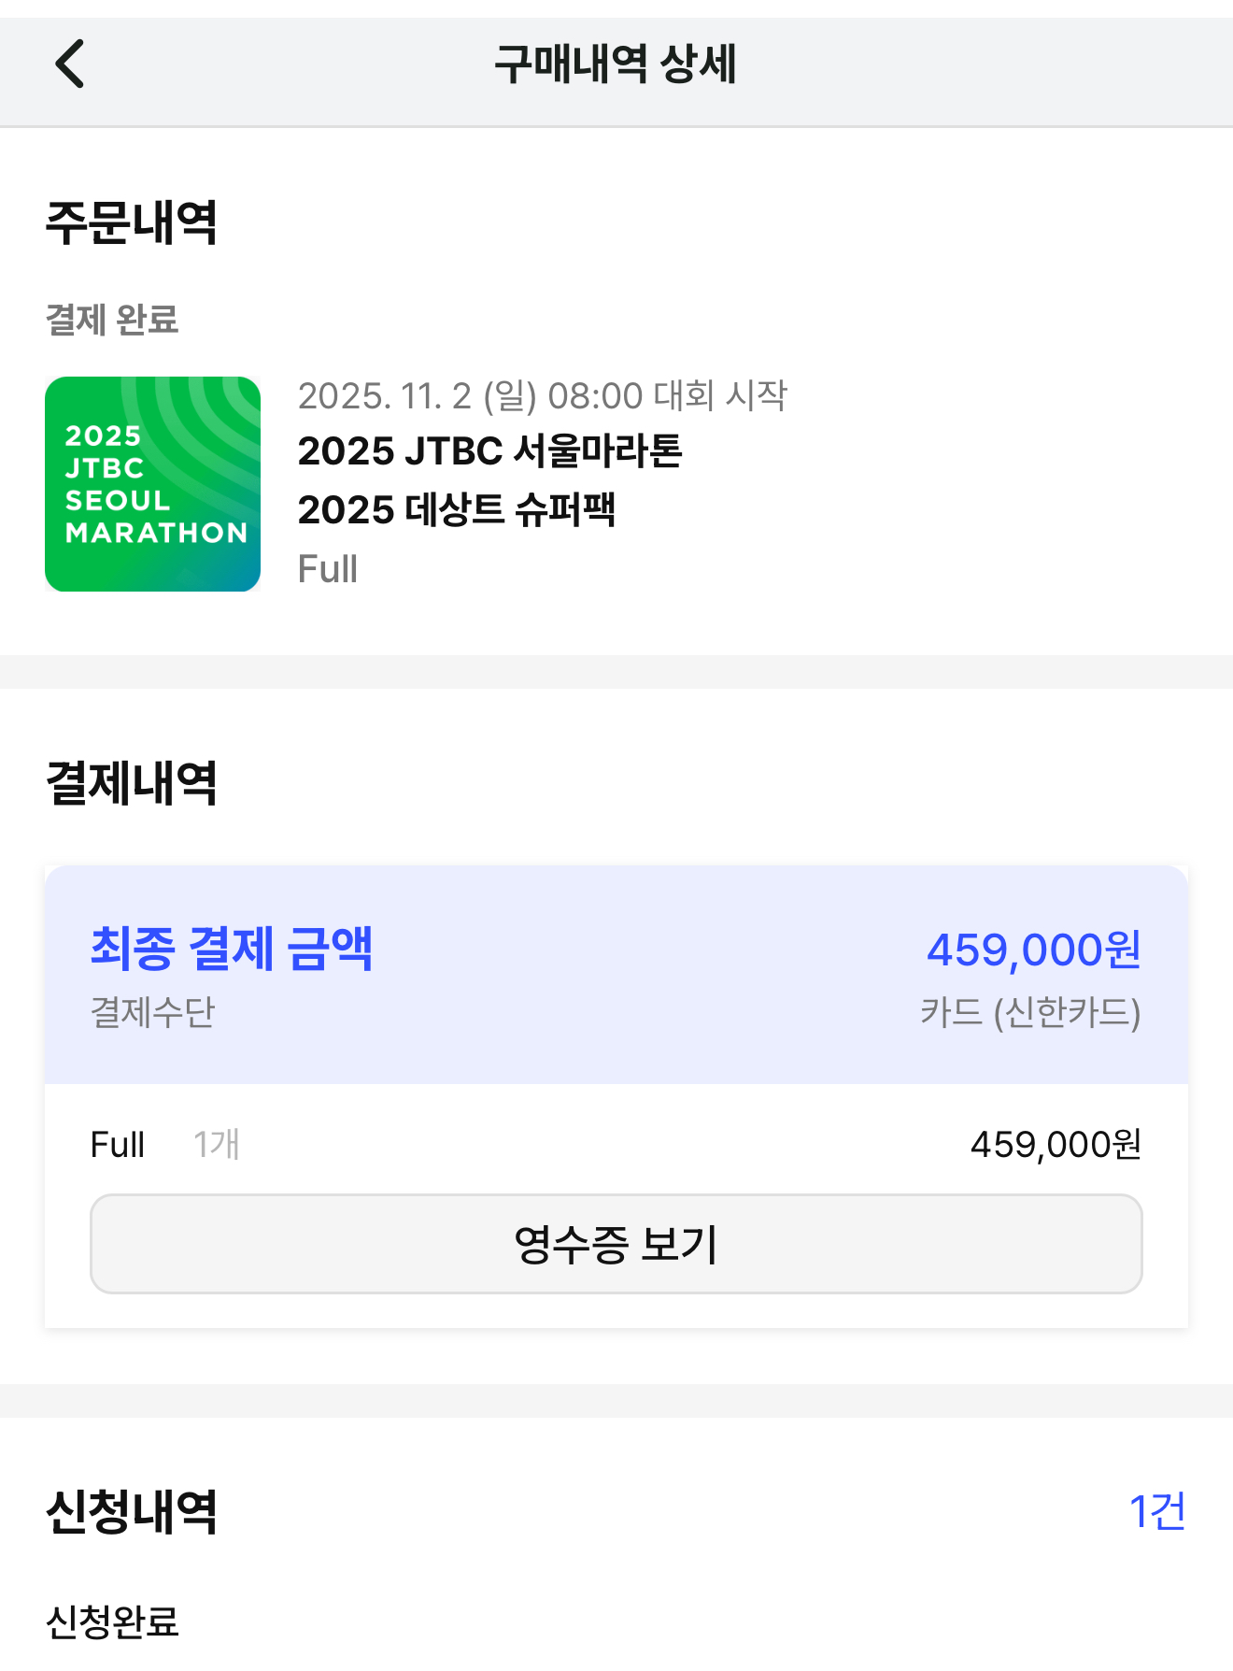Screen dimensions: 1233x1671
Task: Click the Full 1개 item row
Action: point(616,1144)
